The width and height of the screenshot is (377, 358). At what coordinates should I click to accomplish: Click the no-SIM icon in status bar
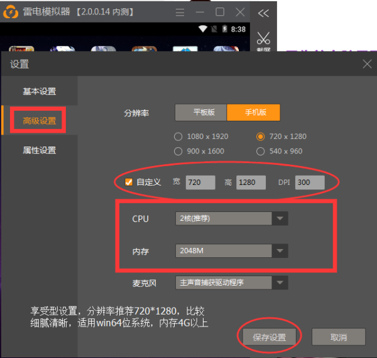pyautogui.click(x=214, y=29)
